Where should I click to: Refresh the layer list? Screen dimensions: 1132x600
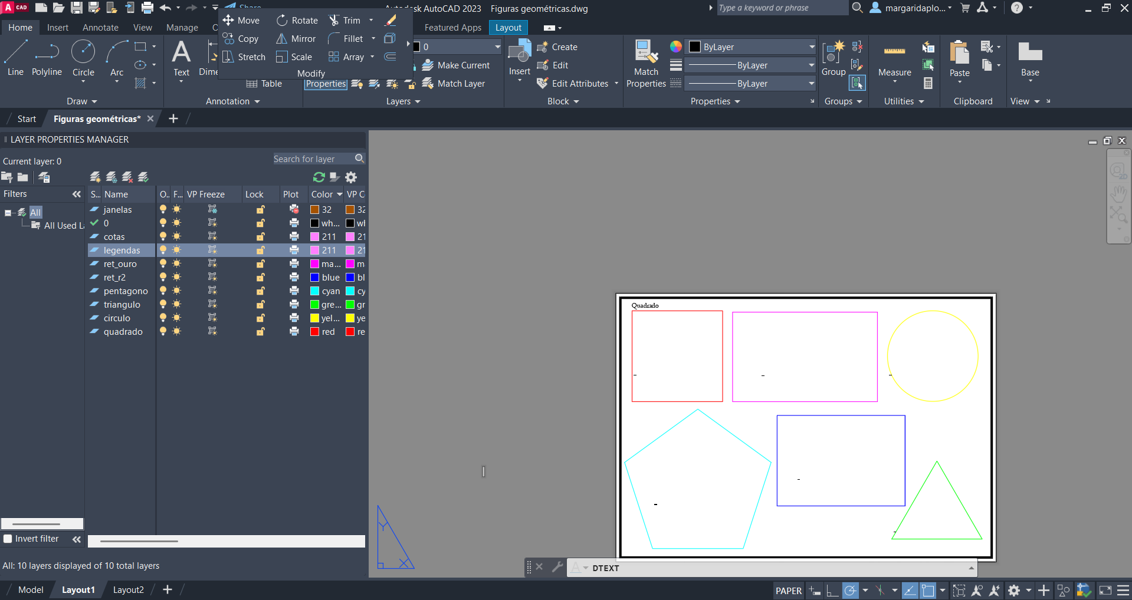(319, 177)
